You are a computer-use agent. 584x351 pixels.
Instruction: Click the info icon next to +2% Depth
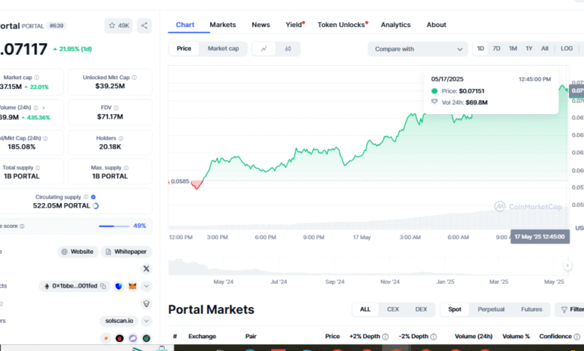click(386, 337)
